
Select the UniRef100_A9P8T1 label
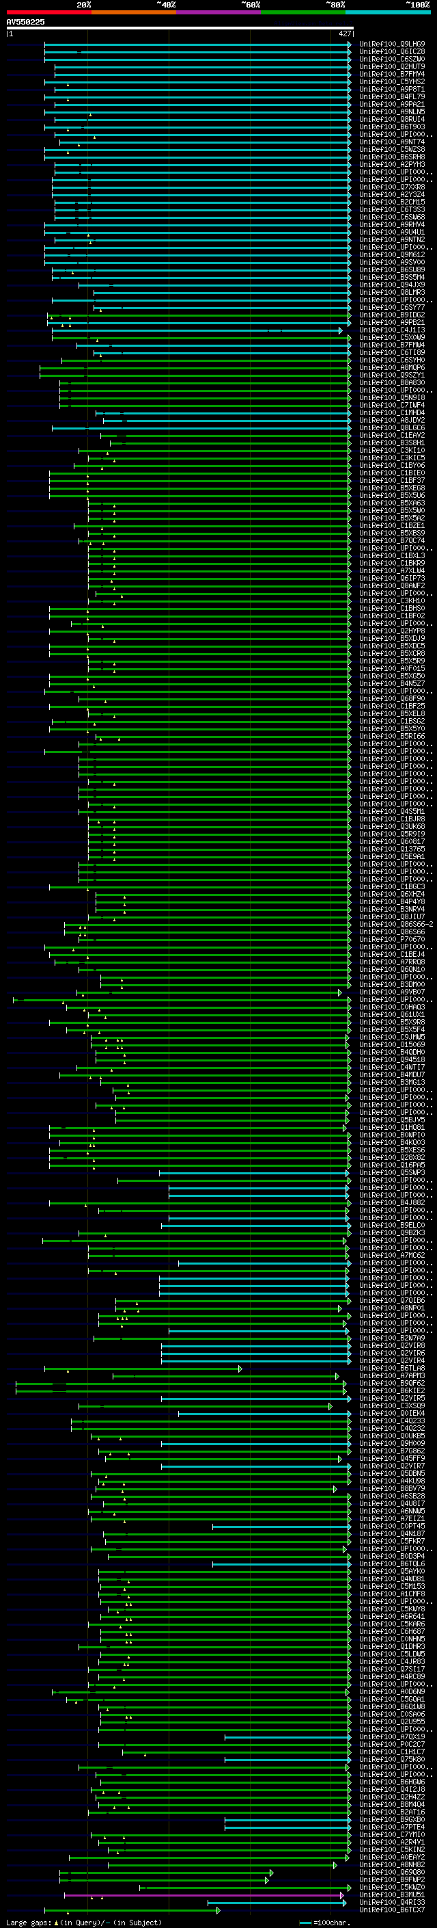(392, 89)
